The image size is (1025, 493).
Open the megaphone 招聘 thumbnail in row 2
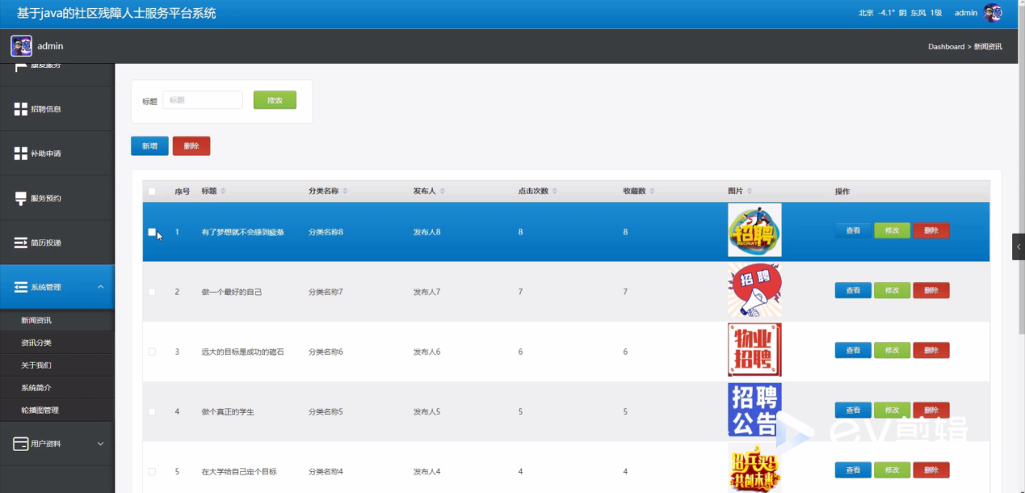click(754, 290)
